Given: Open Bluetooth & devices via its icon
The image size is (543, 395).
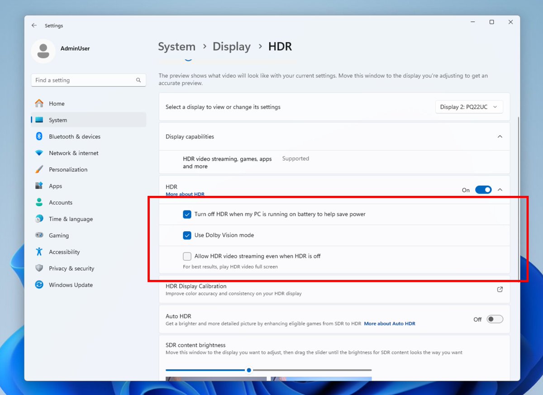Looking at the screenshot, I should tap(39, 136).
